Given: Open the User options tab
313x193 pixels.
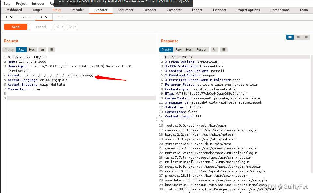Looking at the screenshot, I should click(280, 10).
